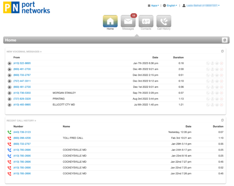Refresh the New Voicemail Messages panel
234x186 pixels.
coord(222,51)
